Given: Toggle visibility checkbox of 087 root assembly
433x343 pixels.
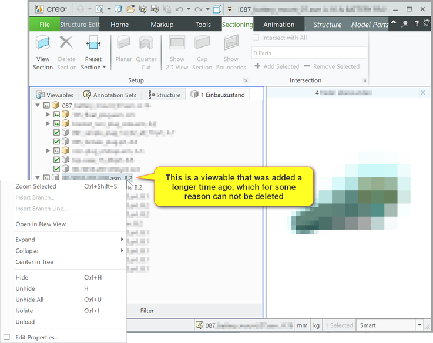Looking at the screenshot, I should coord(46,105).
